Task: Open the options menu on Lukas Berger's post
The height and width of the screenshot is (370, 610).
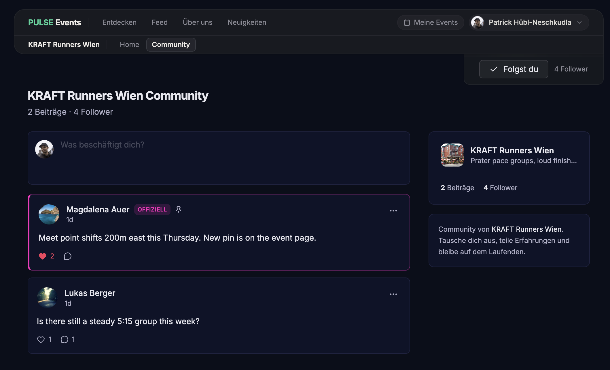Action: coord(393,294)
